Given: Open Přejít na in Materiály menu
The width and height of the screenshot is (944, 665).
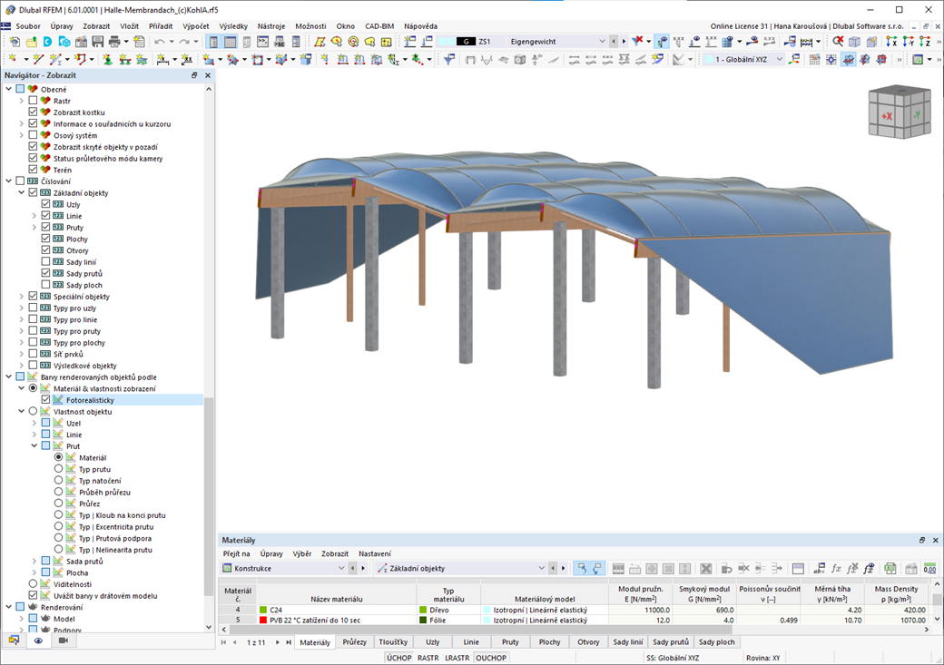Looking at the screenshot, I should pos(236,553).
